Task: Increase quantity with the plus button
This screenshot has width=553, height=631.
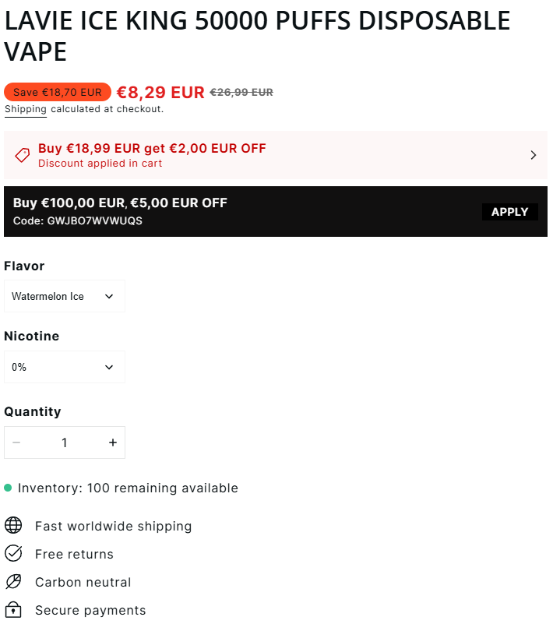Action: click(113, 442)
